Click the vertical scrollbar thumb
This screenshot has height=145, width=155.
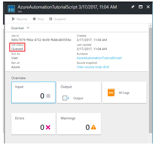click(x=151, y=80)
